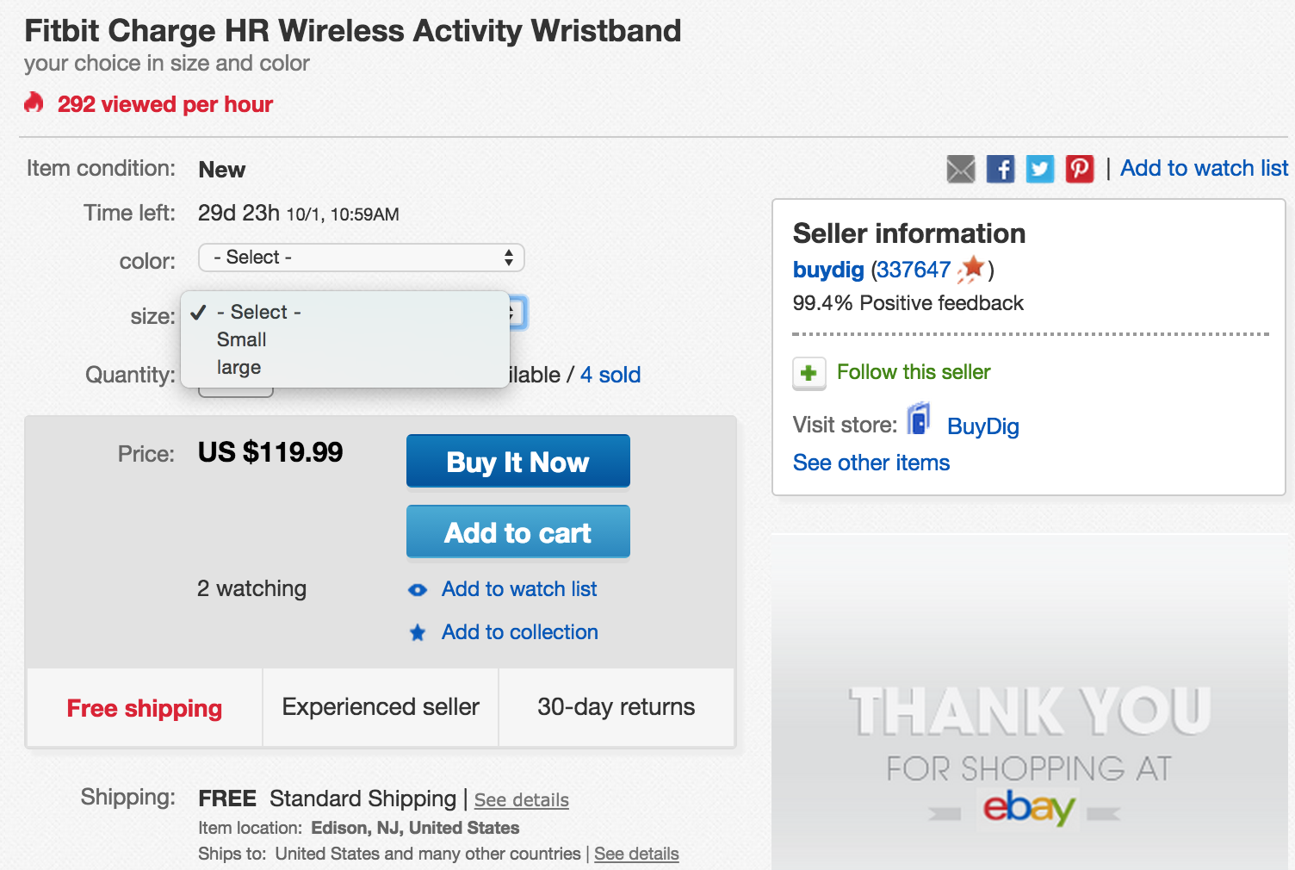
Task: Share item on Twitter icon
Action: pyautogui.click(x=1040, y=169)
